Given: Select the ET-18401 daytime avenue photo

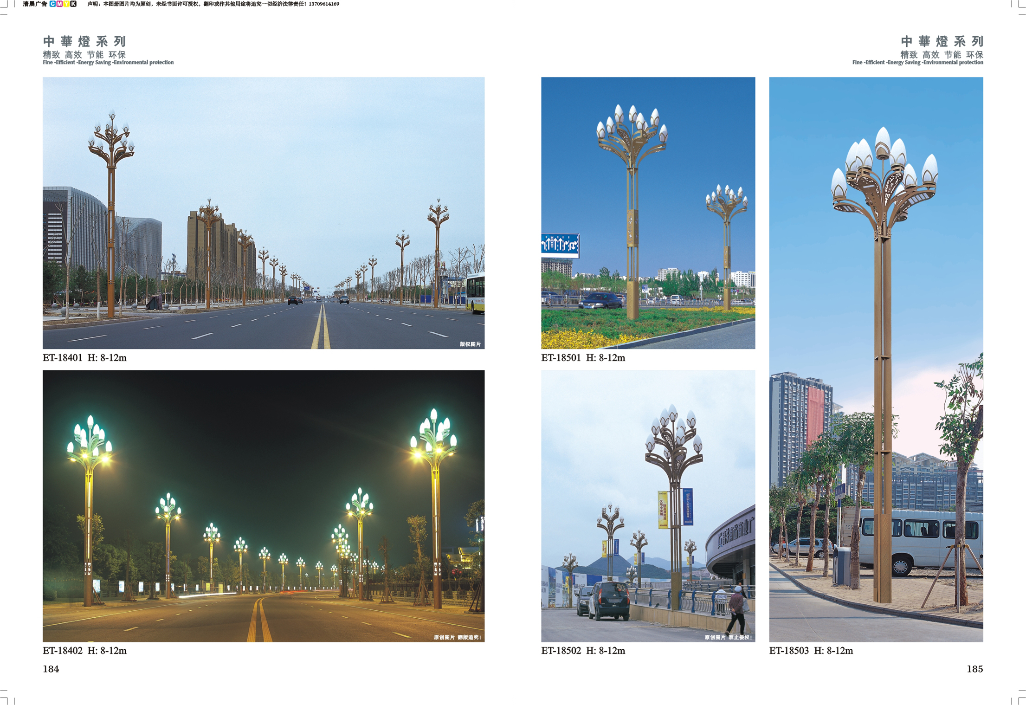Looking at the screenshot, I should point(263,213).
